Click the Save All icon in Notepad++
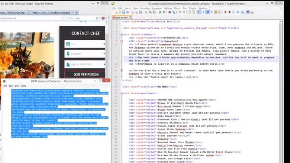 pyautogui.click(x=128, y=12)
